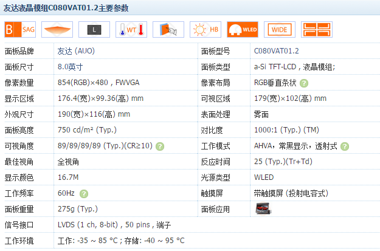Click the orange wide viewing angle icon
The image size is (380, 251).
coord(57,30)
